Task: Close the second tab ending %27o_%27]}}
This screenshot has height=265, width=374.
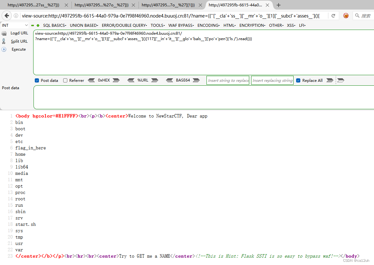Action: pyautogui.click(x=133, y=5)
